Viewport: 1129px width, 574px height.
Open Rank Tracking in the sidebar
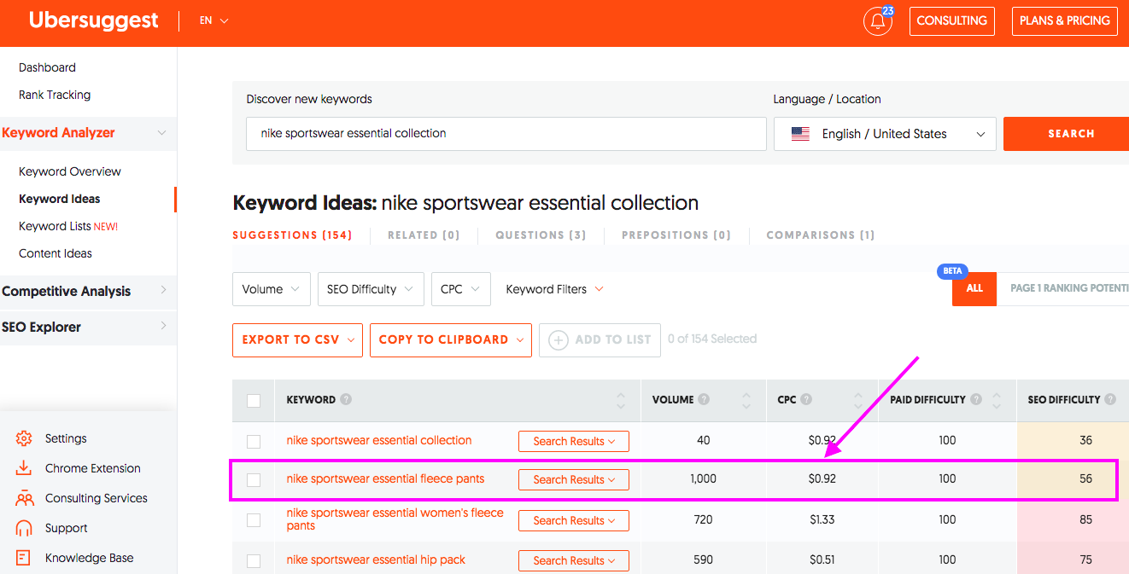(x=55, y=95)
